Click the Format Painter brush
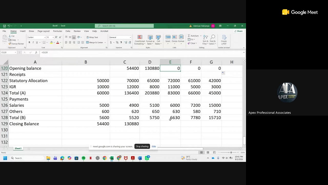The width and height of the screenshot is (328, 185). (x=16, y=44)
